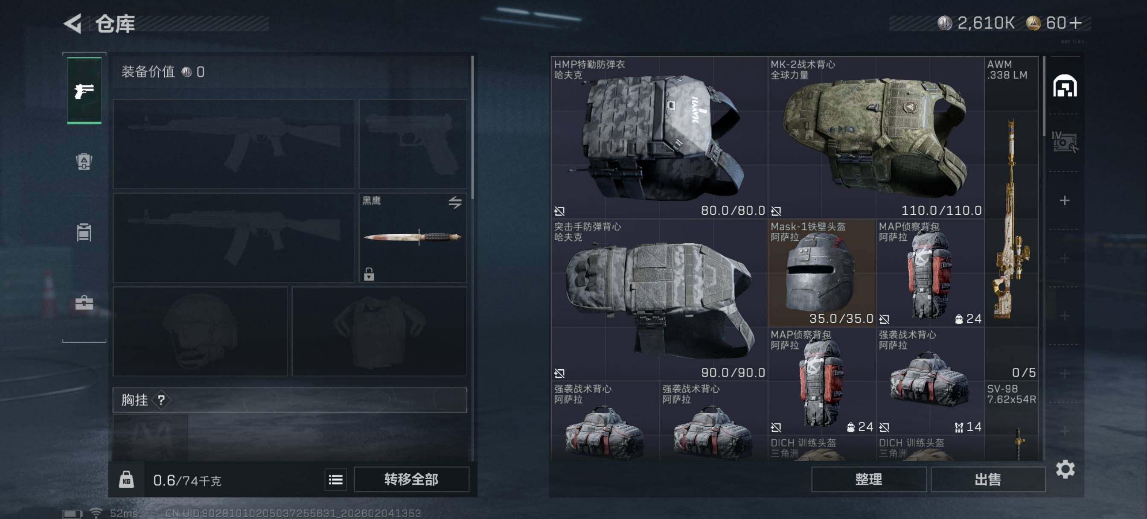The image size is (1147, 519).
Task: Go back using the warehouse back arrow
Action: (x=73, y=23)
